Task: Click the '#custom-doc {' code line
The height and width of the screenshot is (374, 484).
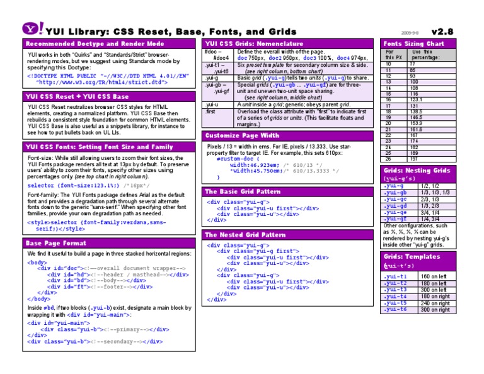Action: 238,159
